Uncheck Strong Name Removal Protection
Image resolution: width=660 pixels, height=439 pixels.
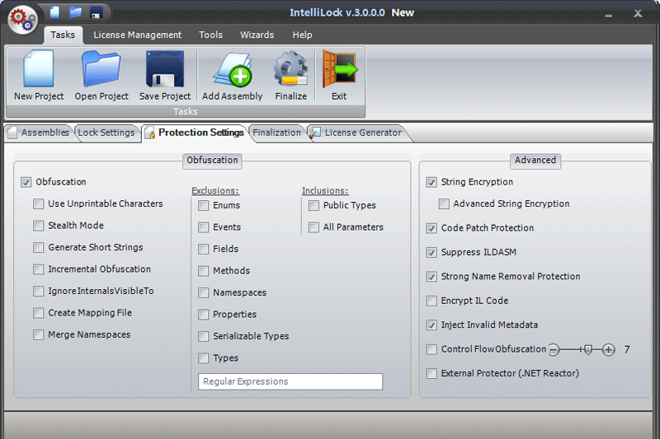coord(431,277)
